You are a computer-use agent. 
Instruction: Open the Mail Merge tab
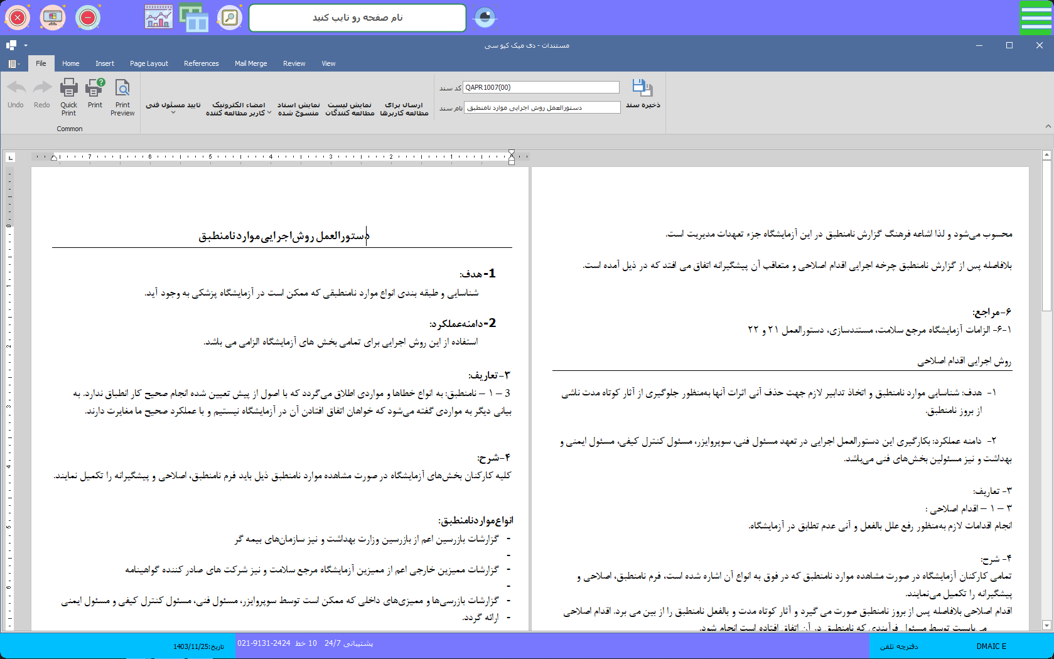pos(250,63)
